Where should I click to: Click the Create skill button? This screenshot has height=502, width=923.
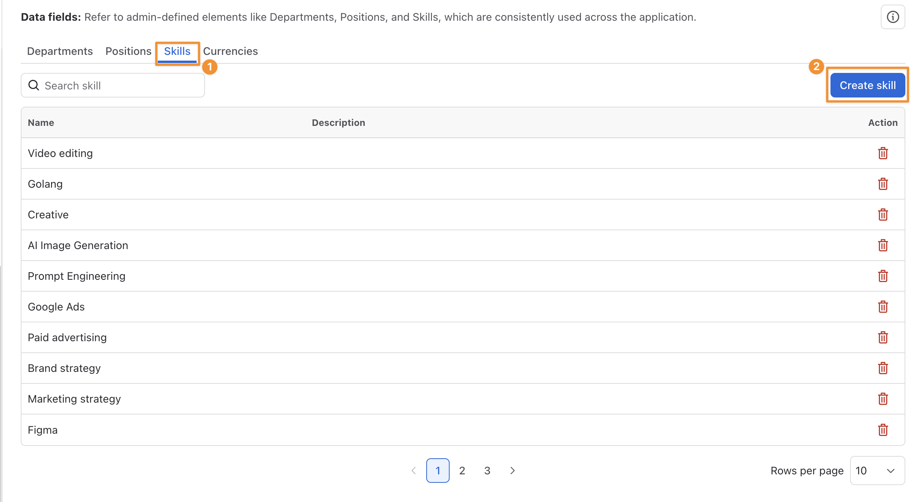coord(868,85)
